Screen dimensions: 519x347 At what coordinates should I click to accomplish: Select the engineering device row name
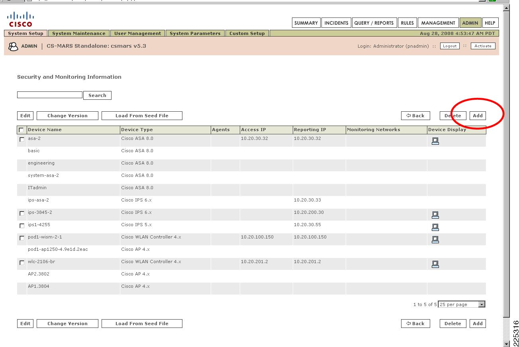pyautogui.click(x=41, y=163)
